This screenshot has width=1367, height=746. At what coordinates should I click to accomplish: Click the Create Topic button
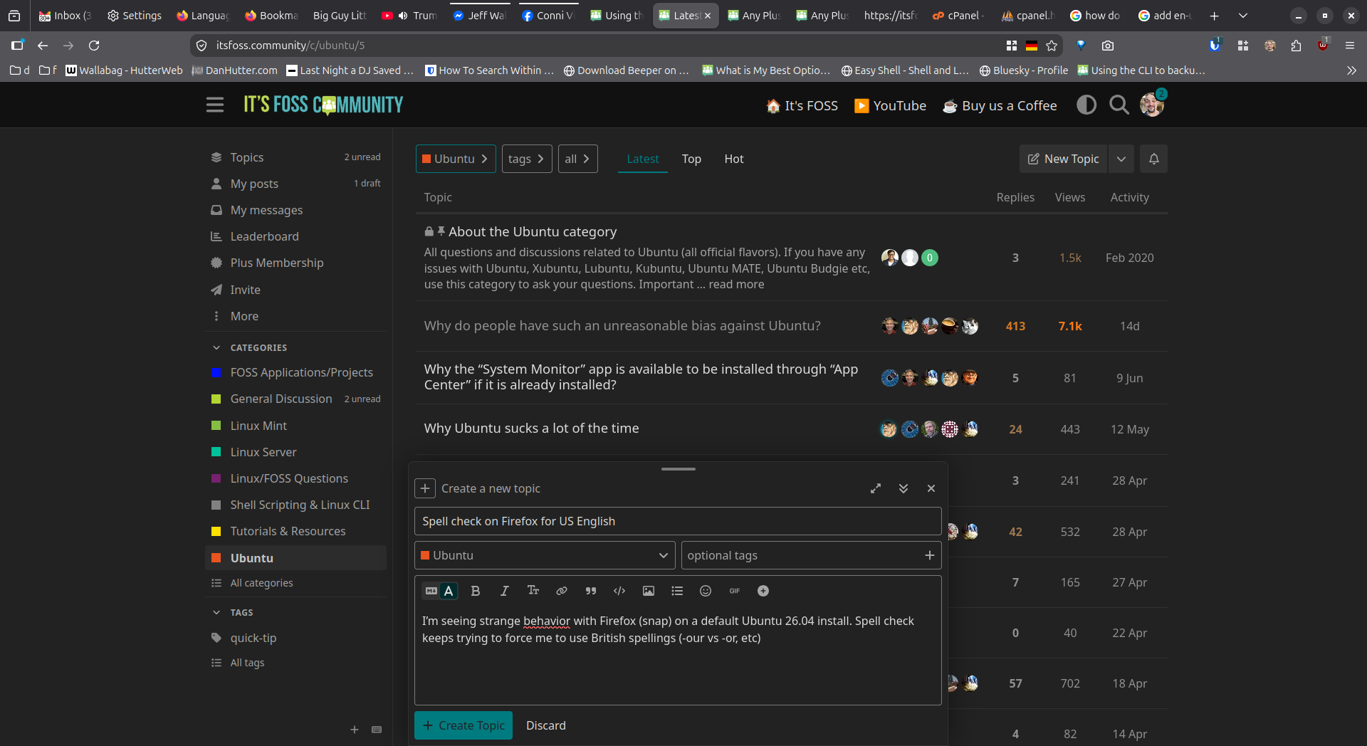(x=463, y=725)
